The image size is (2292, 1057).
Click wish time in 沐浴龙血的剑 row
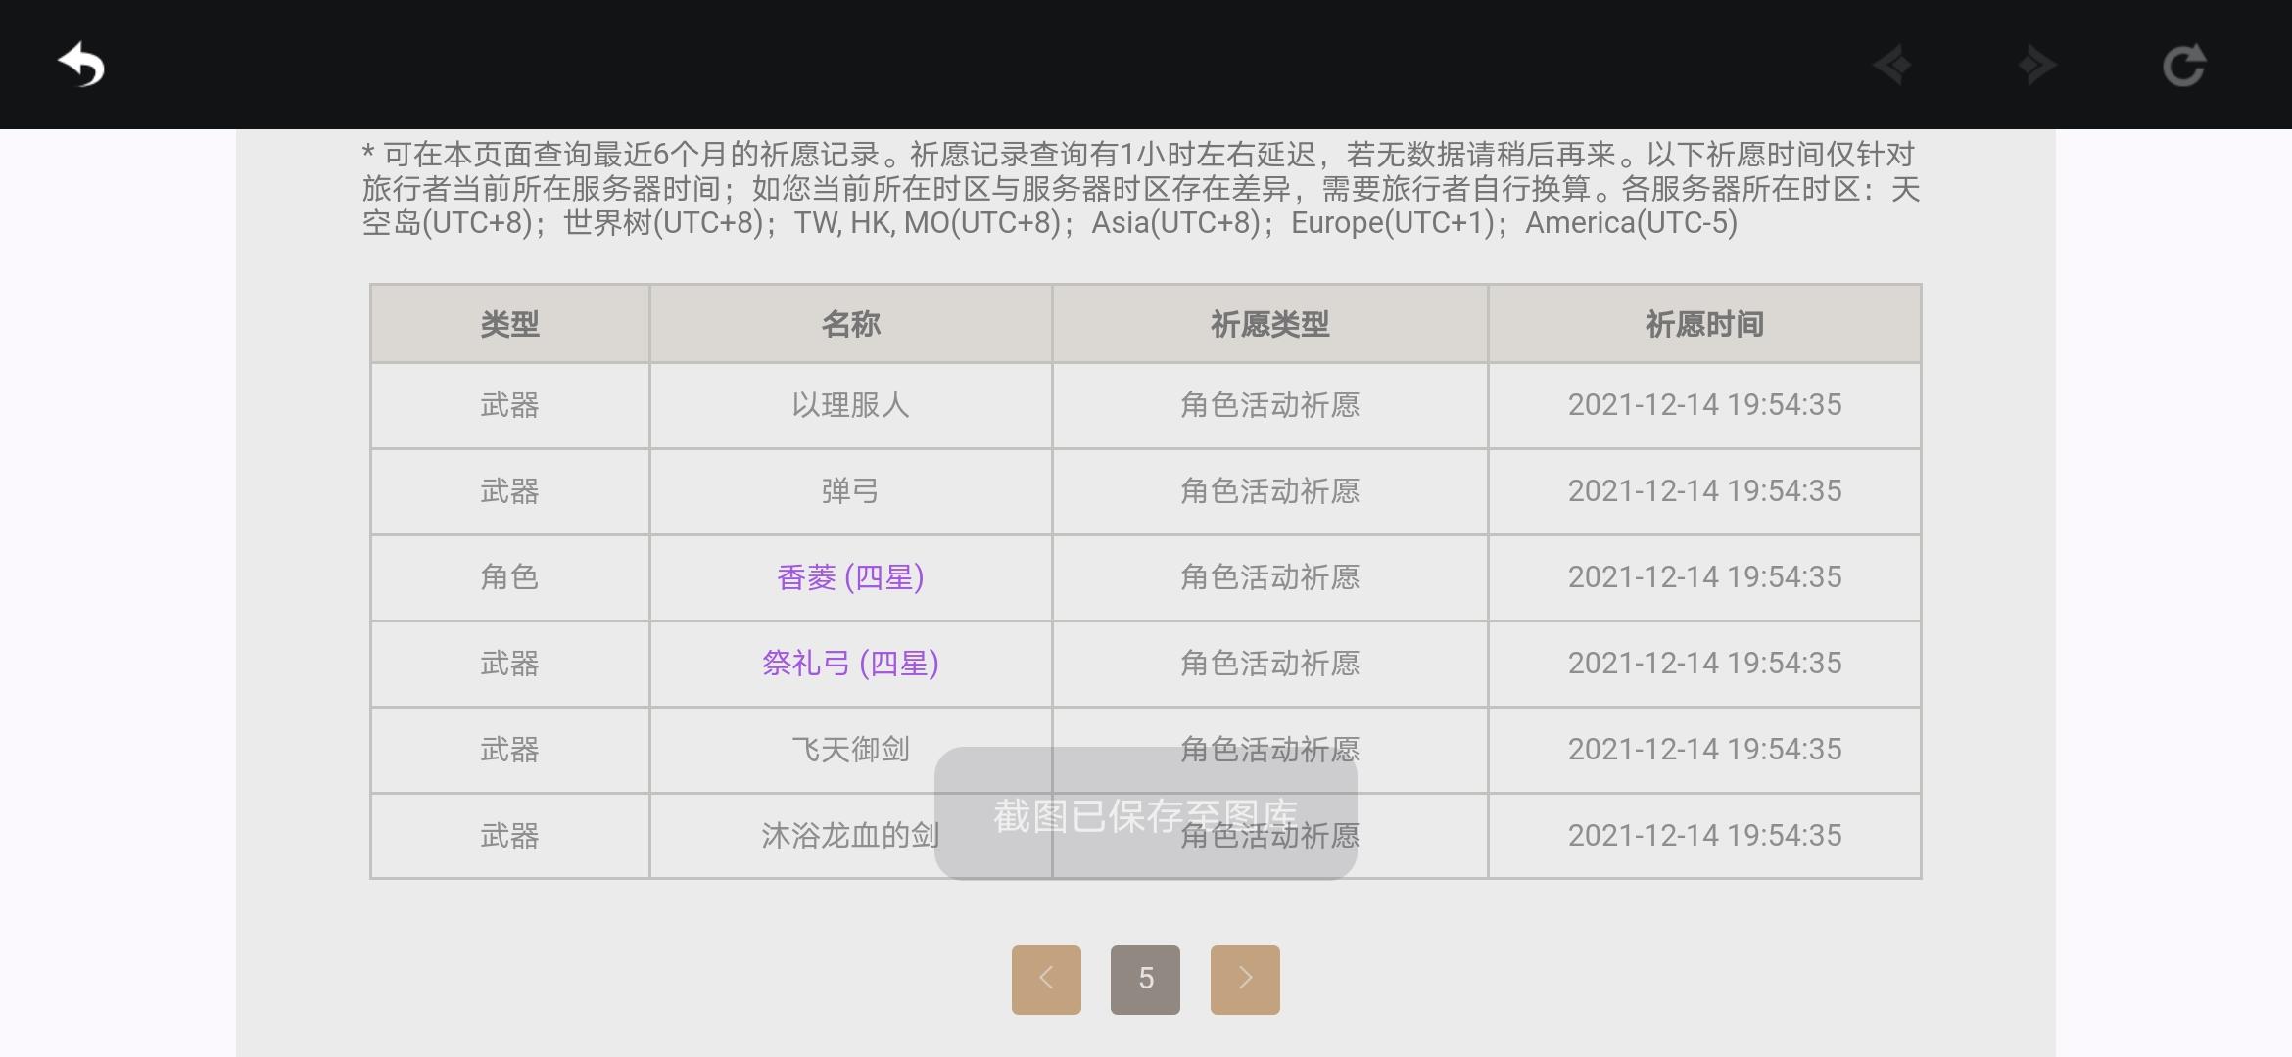[x=1704, y=836]
